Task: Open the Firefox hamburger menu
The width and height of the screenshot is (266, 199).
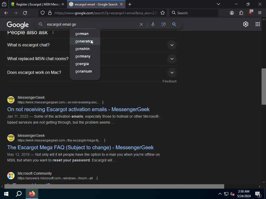Action: 260,13
